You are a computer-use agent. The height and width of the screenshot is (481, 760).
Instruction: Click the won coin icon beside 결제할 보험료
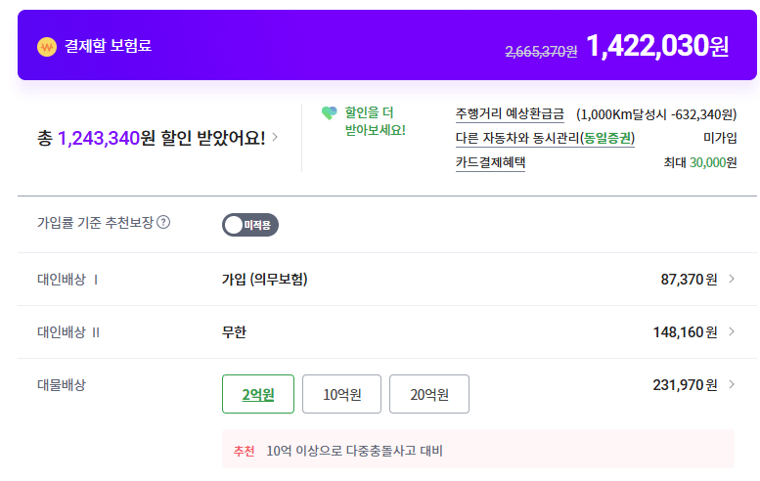click(47, 46)
